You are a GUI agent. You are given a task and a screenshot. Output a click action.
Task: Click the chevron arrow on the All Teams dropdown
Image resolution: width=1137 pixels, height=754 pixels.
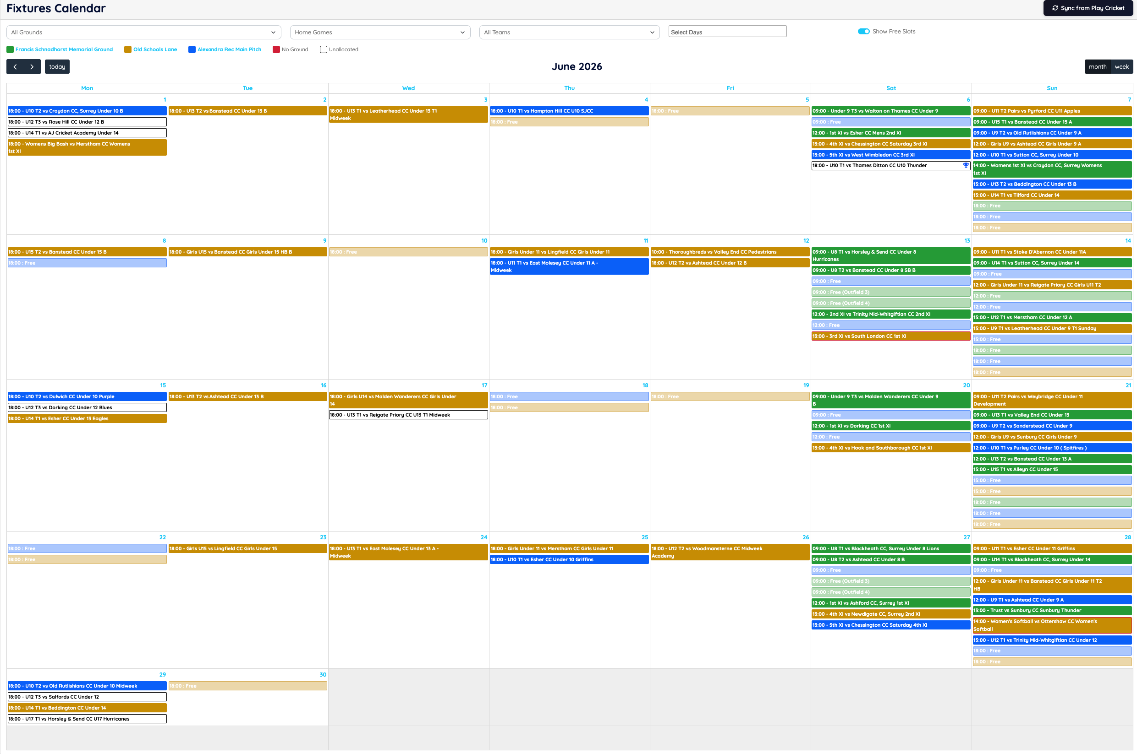click(x=652, y=32)
